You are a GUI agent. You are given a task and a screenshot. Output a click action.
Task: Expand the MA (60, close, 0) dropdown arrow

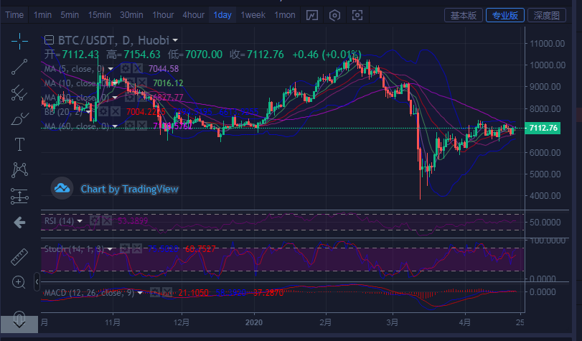115,126
